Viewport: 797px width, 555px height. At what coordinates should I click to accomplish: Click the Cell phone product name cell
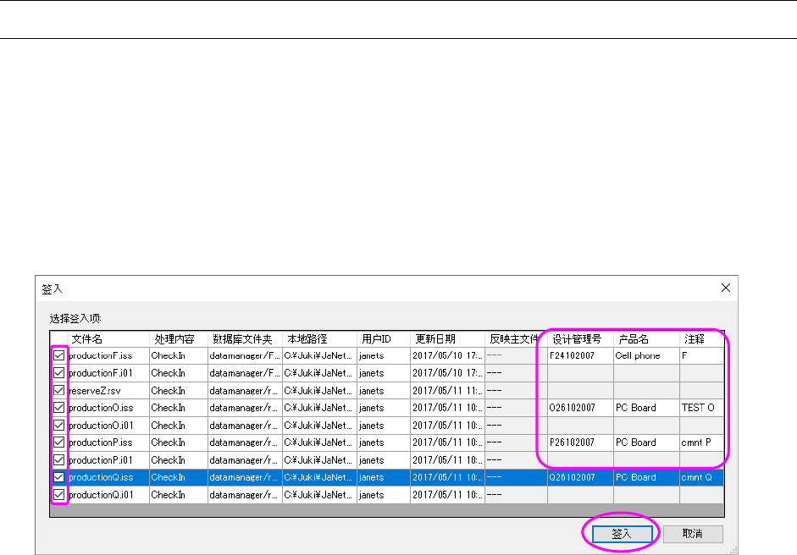645,356
